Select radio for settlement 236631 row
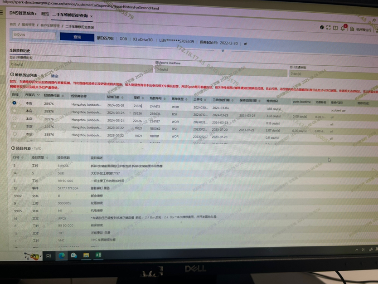 tap(15, 111)
